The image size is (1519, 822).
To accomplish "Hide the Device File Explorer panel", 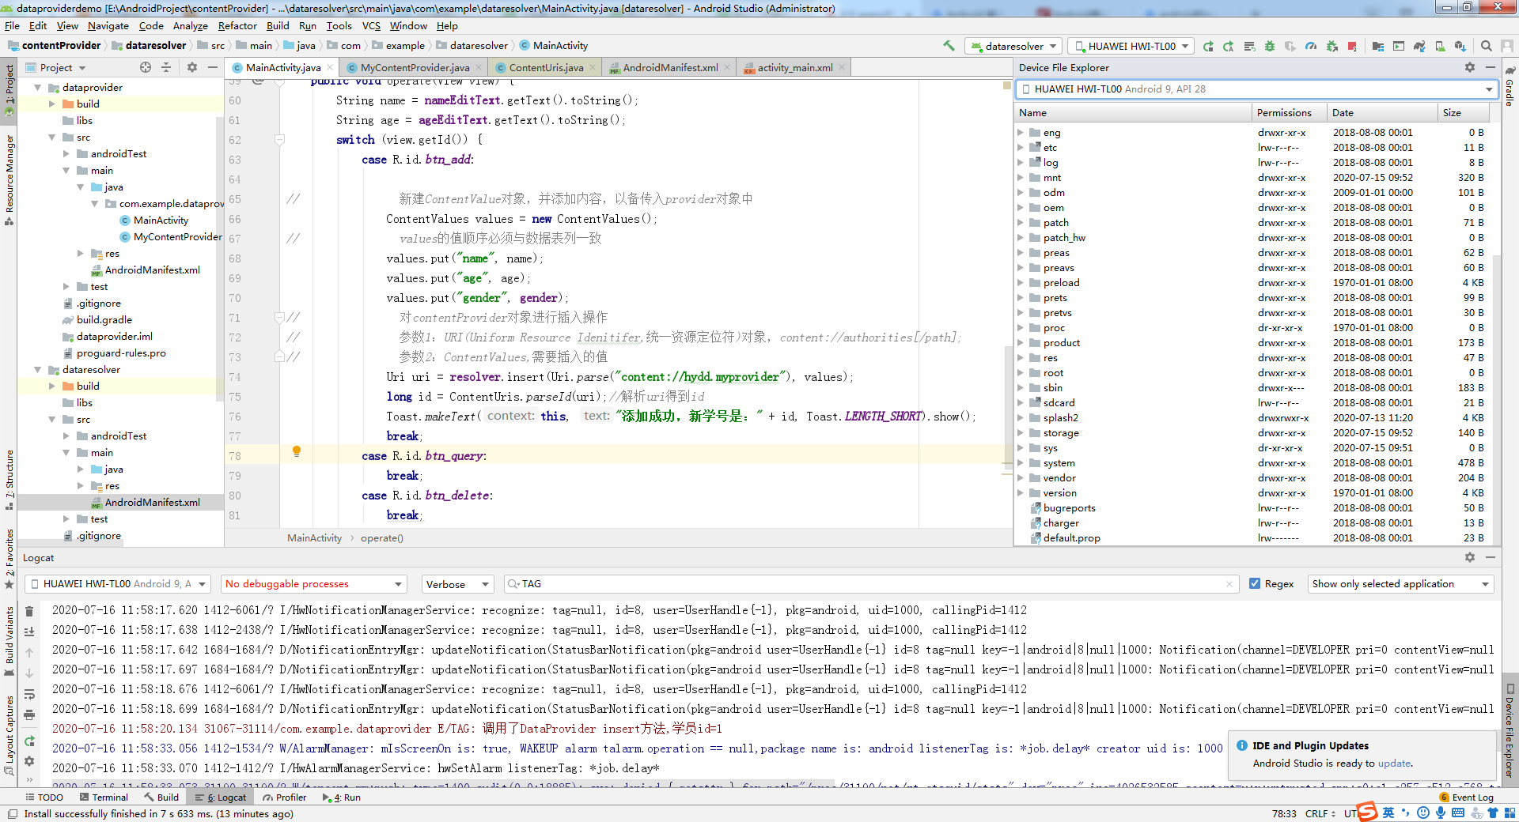I will click(x=1491, y=67).
